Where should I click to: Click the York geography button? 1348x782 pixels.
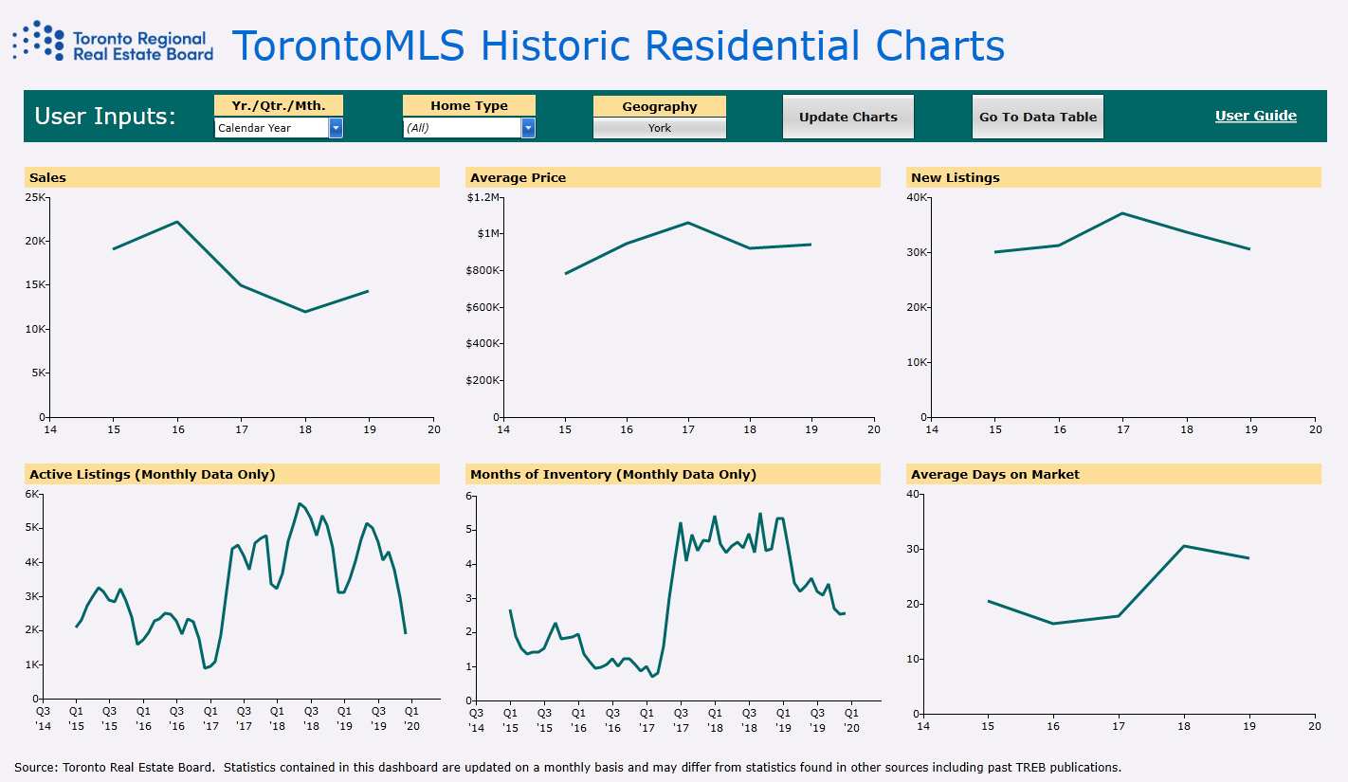point(660,128)
